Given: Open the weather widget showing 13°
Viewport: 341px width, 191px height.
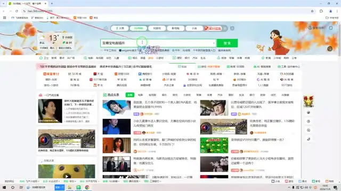Looking at the screenshot, I should click(x=55, y=41).
